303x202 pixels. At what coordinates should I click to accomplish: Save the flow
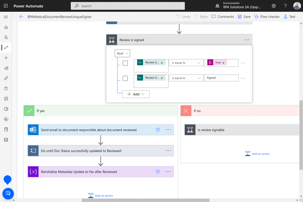(244, 16)
